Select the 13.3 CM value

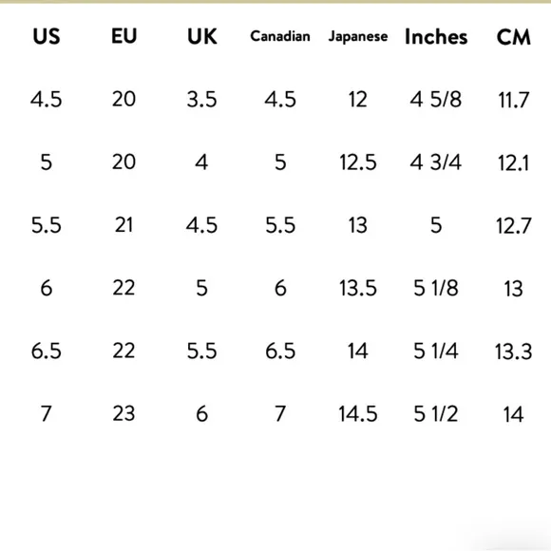pos(513,351)
